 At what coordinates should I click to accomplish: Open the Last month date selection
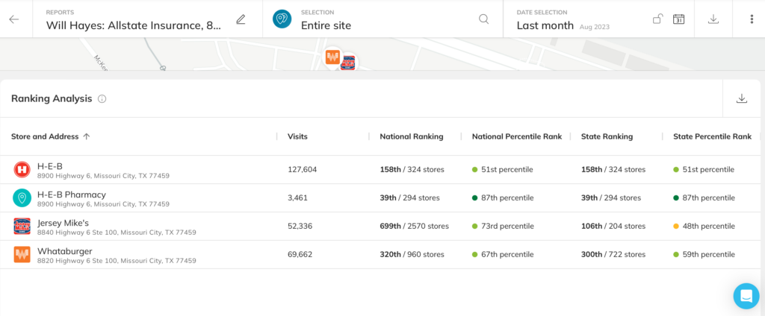tap(545, 25)
